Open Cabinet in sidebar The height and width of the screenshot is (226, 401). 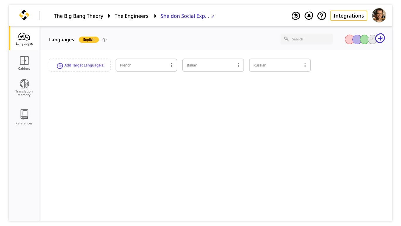tap(24, 63)
